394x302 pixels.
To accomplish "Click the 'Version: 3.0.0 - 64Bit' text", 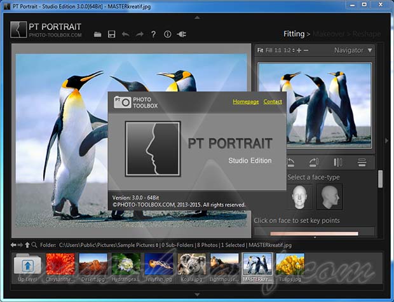I will [135, 198].
